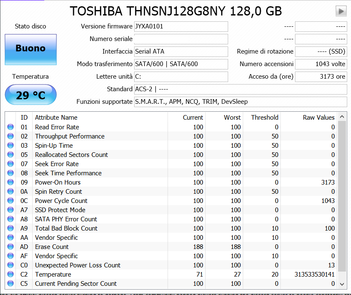Click the SATA/600 transfer mode field
Screen dimensions: 351x295
[181, 64]
